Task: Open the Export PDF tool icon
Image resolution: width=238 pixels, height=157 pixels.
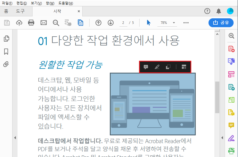Action: coord(231,87)
